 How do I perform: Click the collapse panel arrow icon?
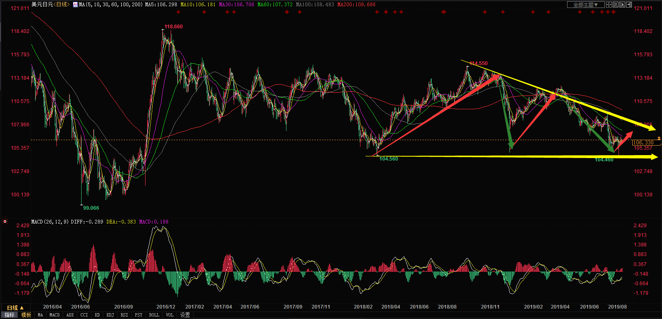(x=629, y=5)
